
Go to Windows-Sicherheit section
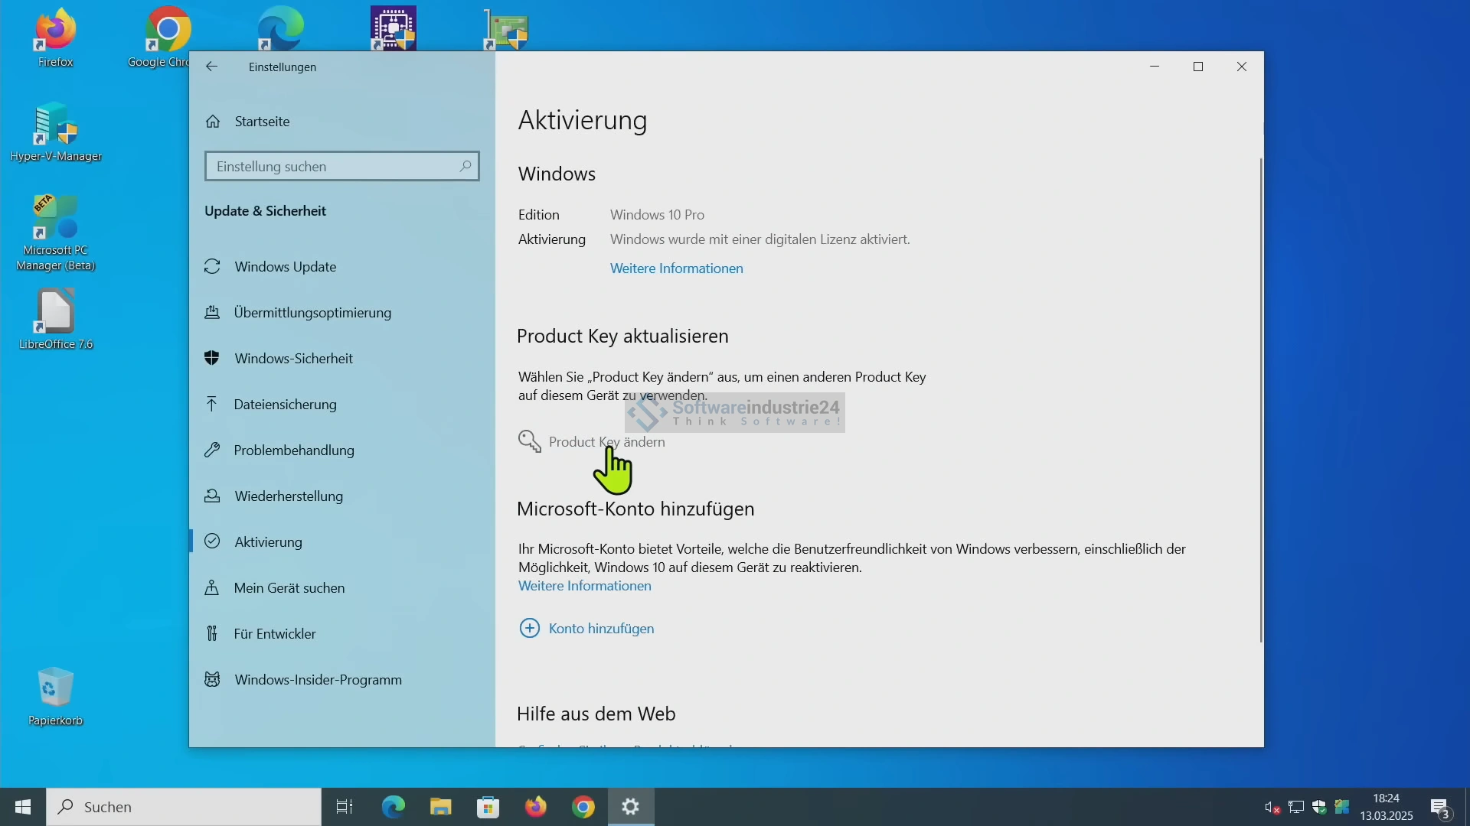tap(293, 359)
